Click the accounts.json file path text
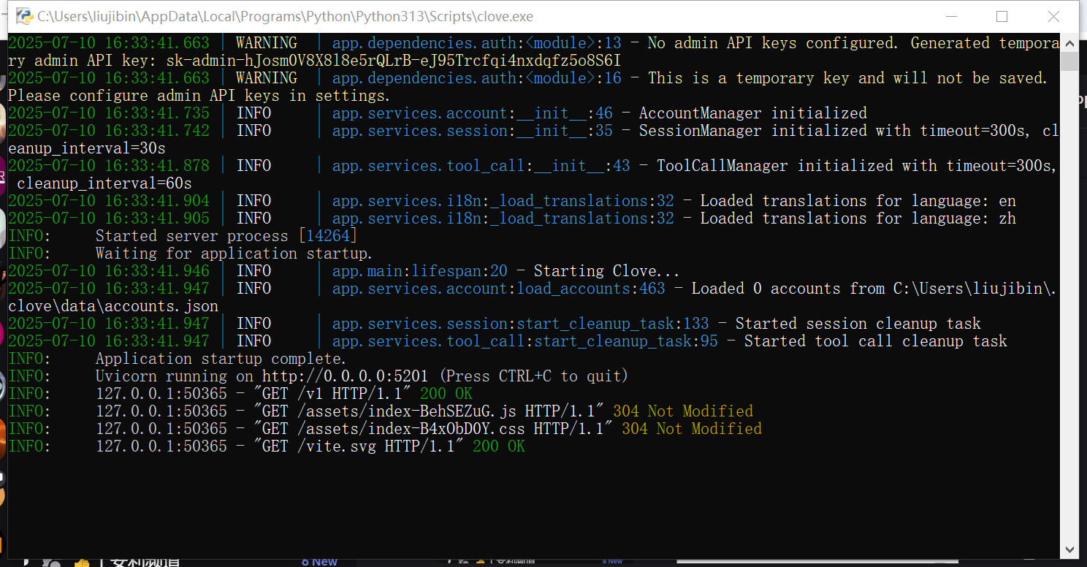1087x567 pixels. pos(113,306)
